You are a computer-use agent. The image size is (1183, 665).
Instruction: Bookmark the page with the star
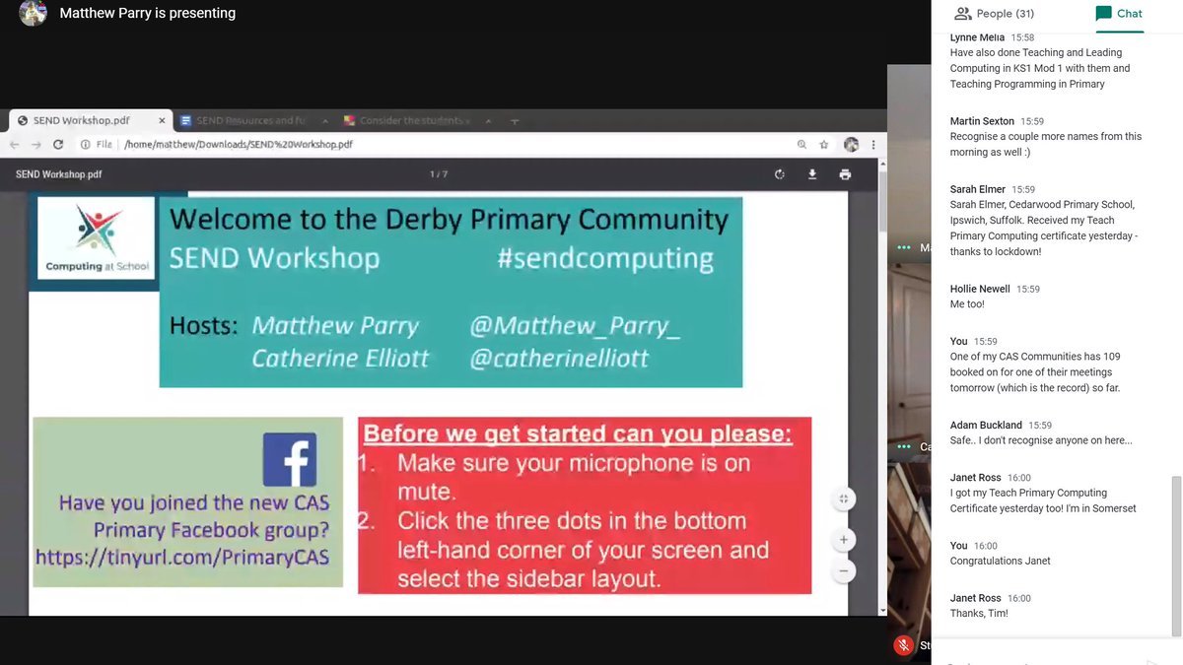[x=824, y=144]
